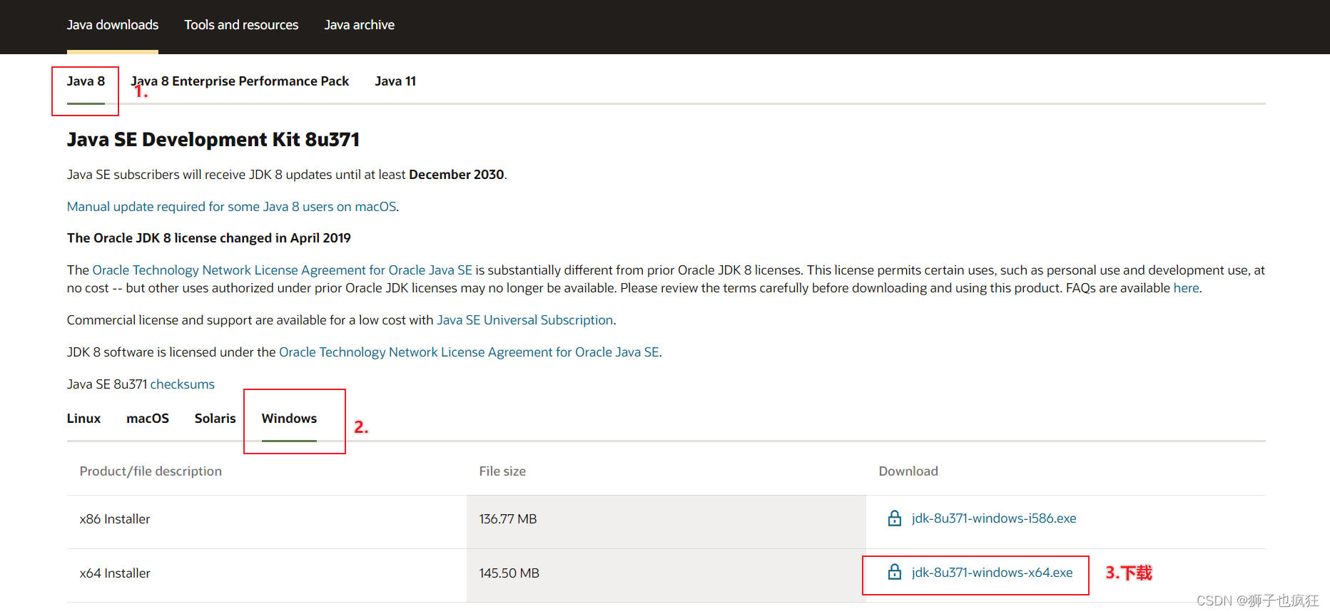The width and height of the screenshot is (1330, 614).
Task: Open the Java SE 8u371 checksums link
Action: pos(182,384)
